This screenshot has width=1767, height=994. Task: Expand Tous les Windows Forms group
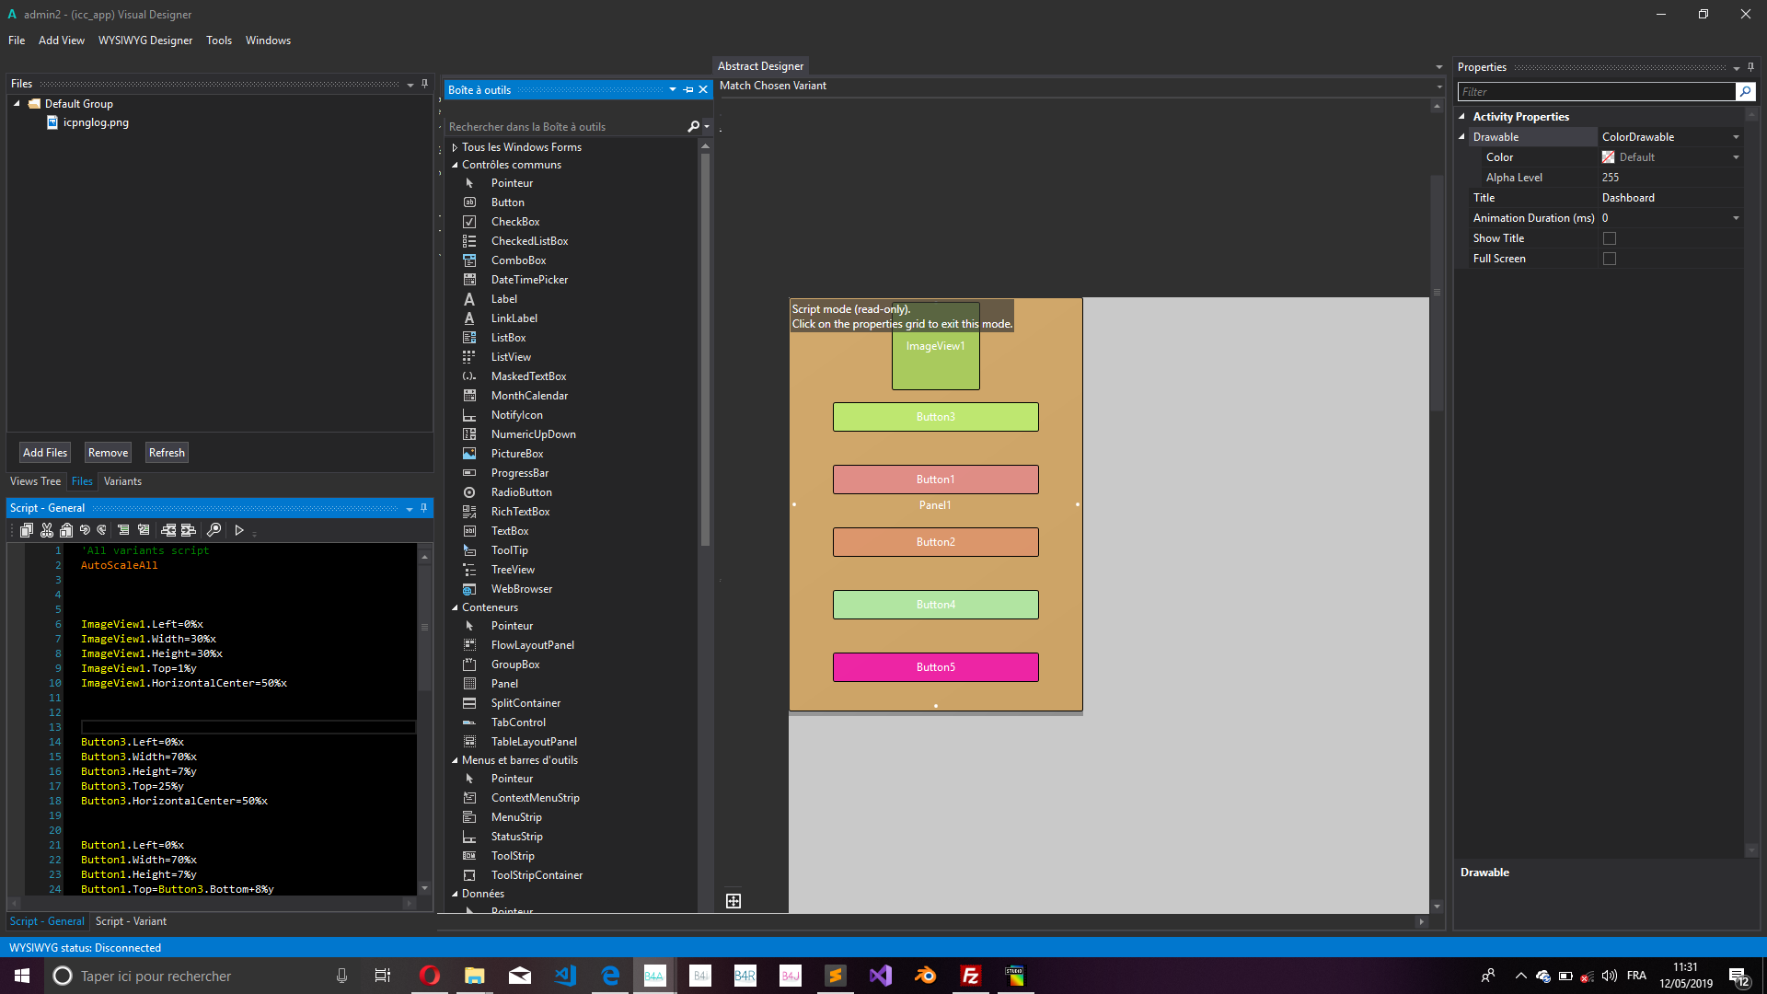[x=455, y=147]
